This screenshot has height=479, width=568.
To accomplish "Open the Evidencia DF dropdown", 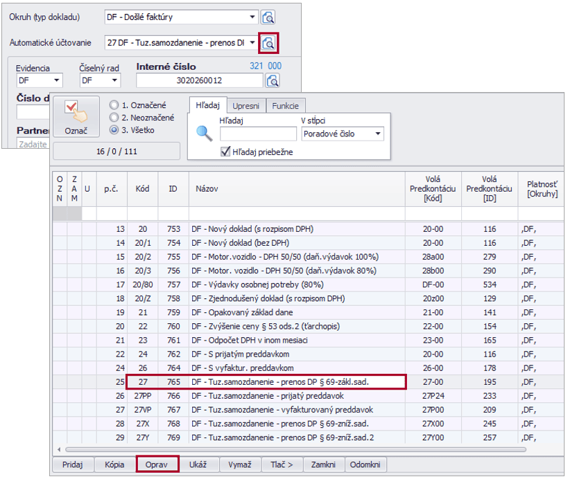I will click(x=57, y=81).
